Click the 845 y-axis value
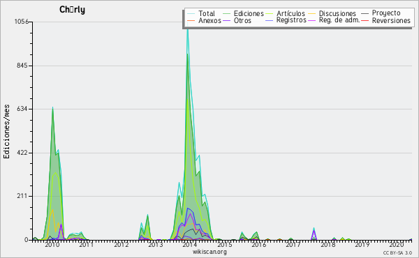This screenshot has width=419, height=258. (22, 66)
